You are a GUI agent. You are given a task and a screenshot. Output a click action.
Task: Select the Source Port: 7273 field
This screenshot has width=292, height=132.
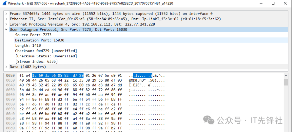click(33, 35)
